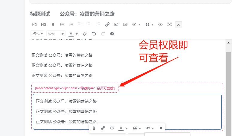Viewport: 233px width, 136px height.
Task: Toggle bold in the floating toolbar
Action: click(x=94, y=128)
